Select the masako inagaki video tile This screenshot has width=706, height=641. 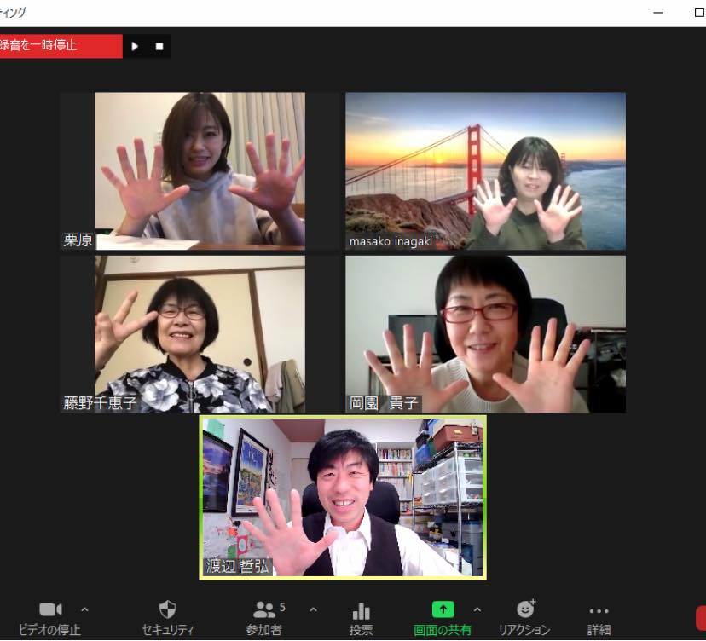(485, 170)
